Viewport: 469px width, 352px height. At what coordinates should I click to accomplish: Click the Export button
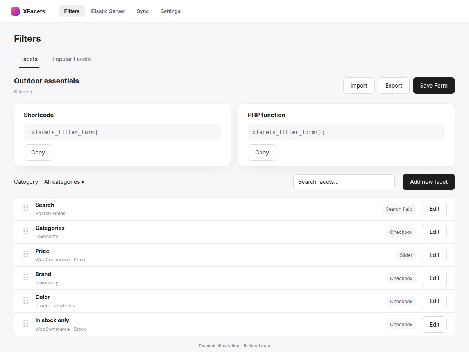click(394, 86)
